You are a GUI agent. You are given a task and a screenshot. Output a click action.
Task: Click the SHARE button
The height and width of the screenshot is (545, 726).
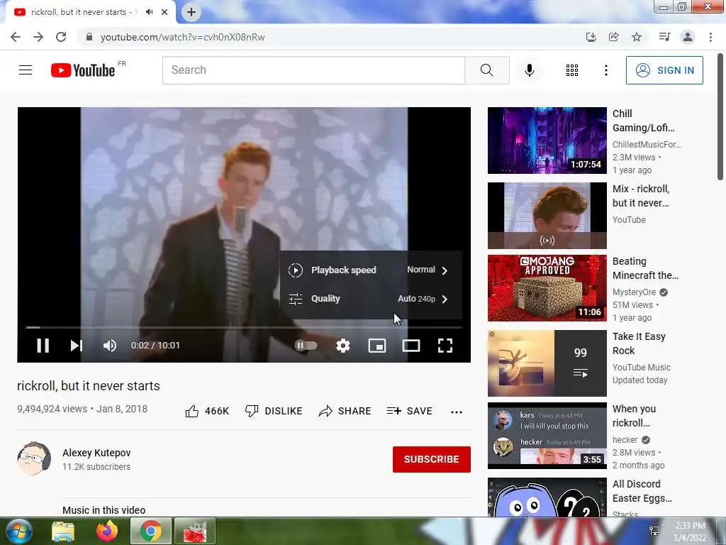(x=345, y=411)
